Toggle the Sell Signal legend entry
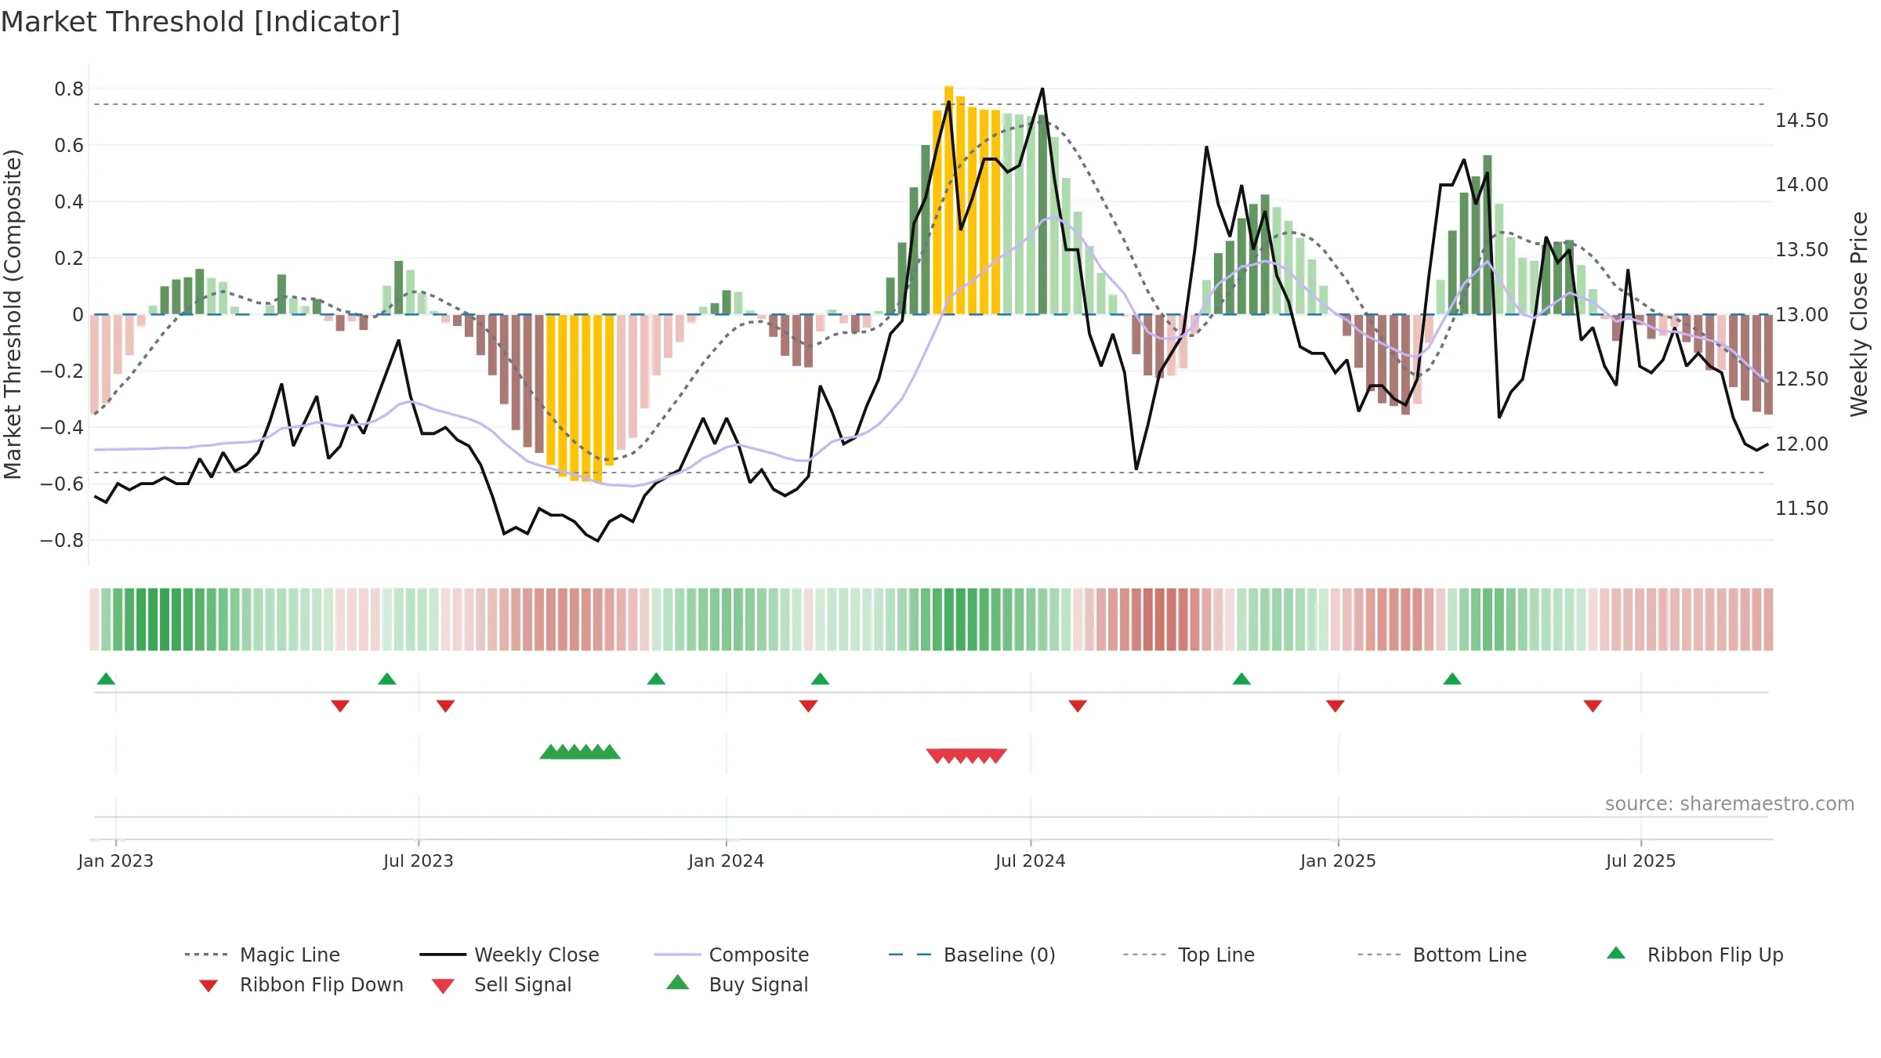Viewport: 1881px width, 1058px height. 502,984
